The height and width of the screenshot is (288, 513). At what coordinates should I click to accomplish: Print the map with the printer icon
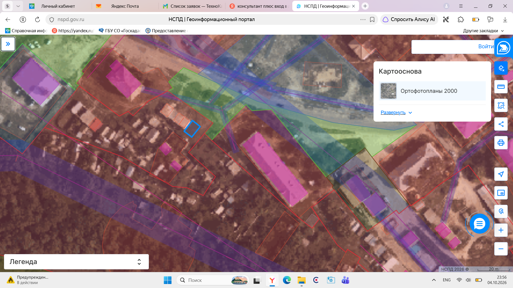point(501,143)
